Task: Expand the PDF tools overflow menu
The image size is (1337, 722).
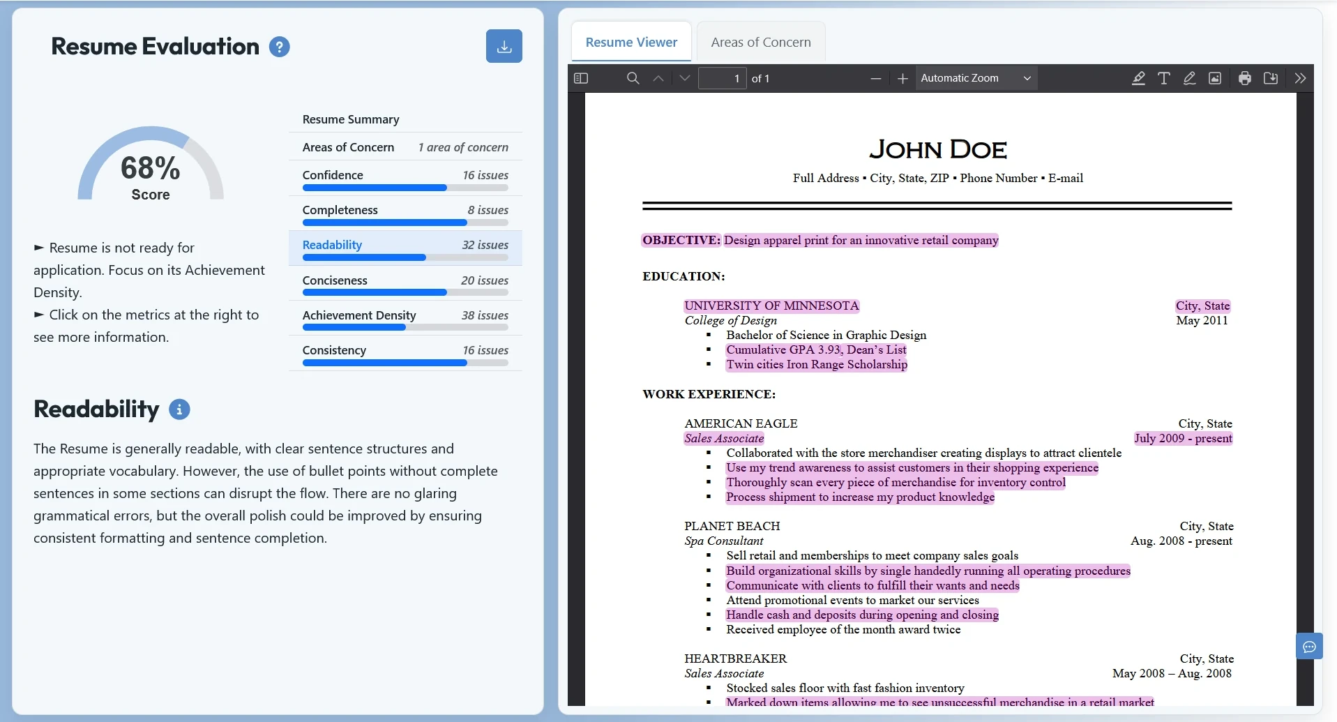Action: [x=1300, y=78]
